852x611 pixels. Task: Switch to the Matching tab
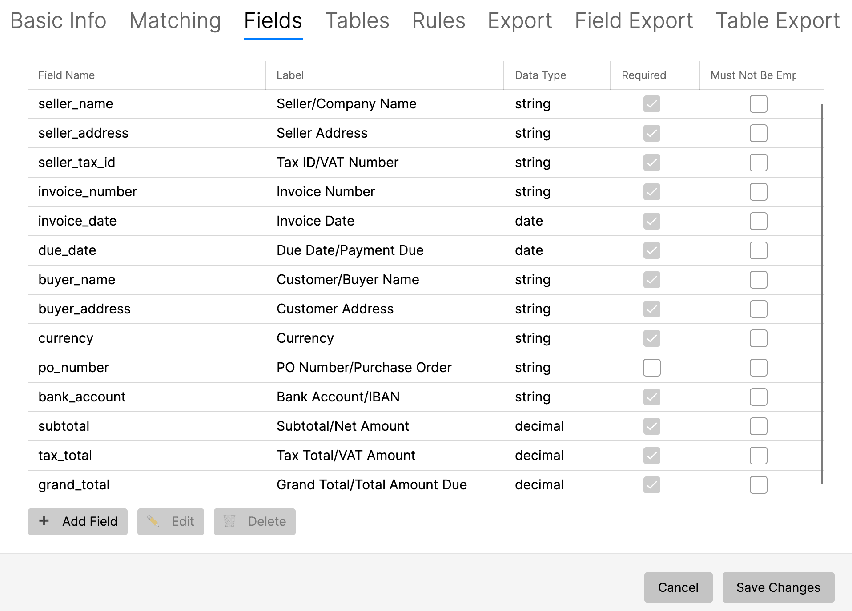click(x=176, y=20)
